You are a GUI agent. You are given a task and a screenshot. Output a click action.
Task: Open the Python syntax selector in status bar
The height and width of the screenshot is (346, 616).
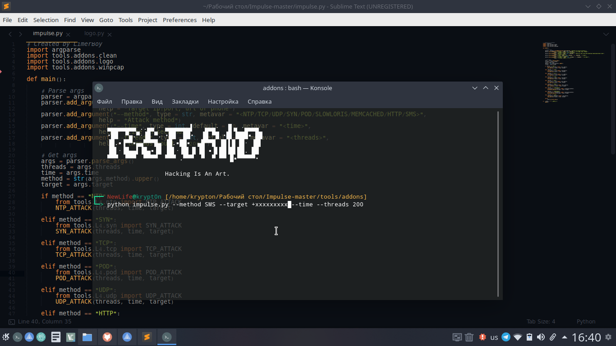[586, 321]
